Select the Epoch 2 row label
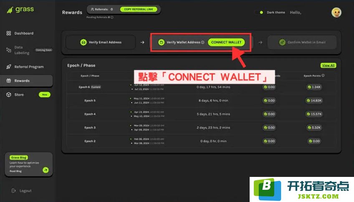The height and width of the screenshot is (202, 354). (x=90, y=141)
